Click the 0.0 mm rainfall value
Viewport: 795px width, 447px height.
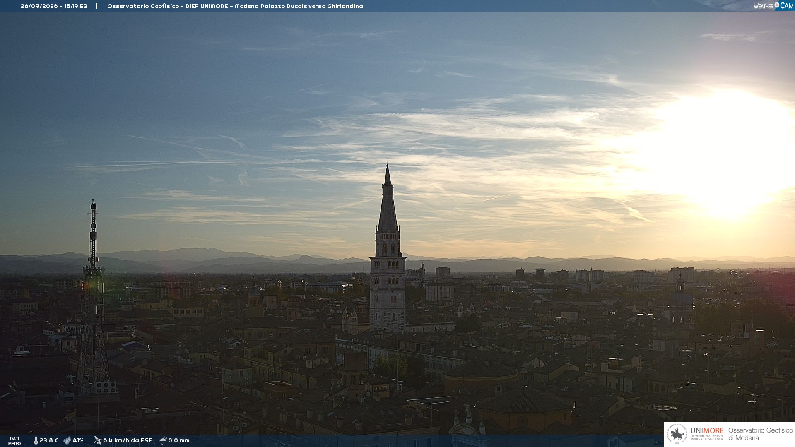coord(179,440)
